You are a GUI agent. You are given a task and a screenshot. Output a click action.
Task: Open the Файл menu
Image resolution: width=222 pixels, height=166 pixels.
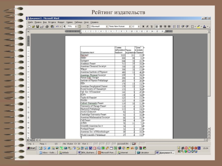[30, 22]
